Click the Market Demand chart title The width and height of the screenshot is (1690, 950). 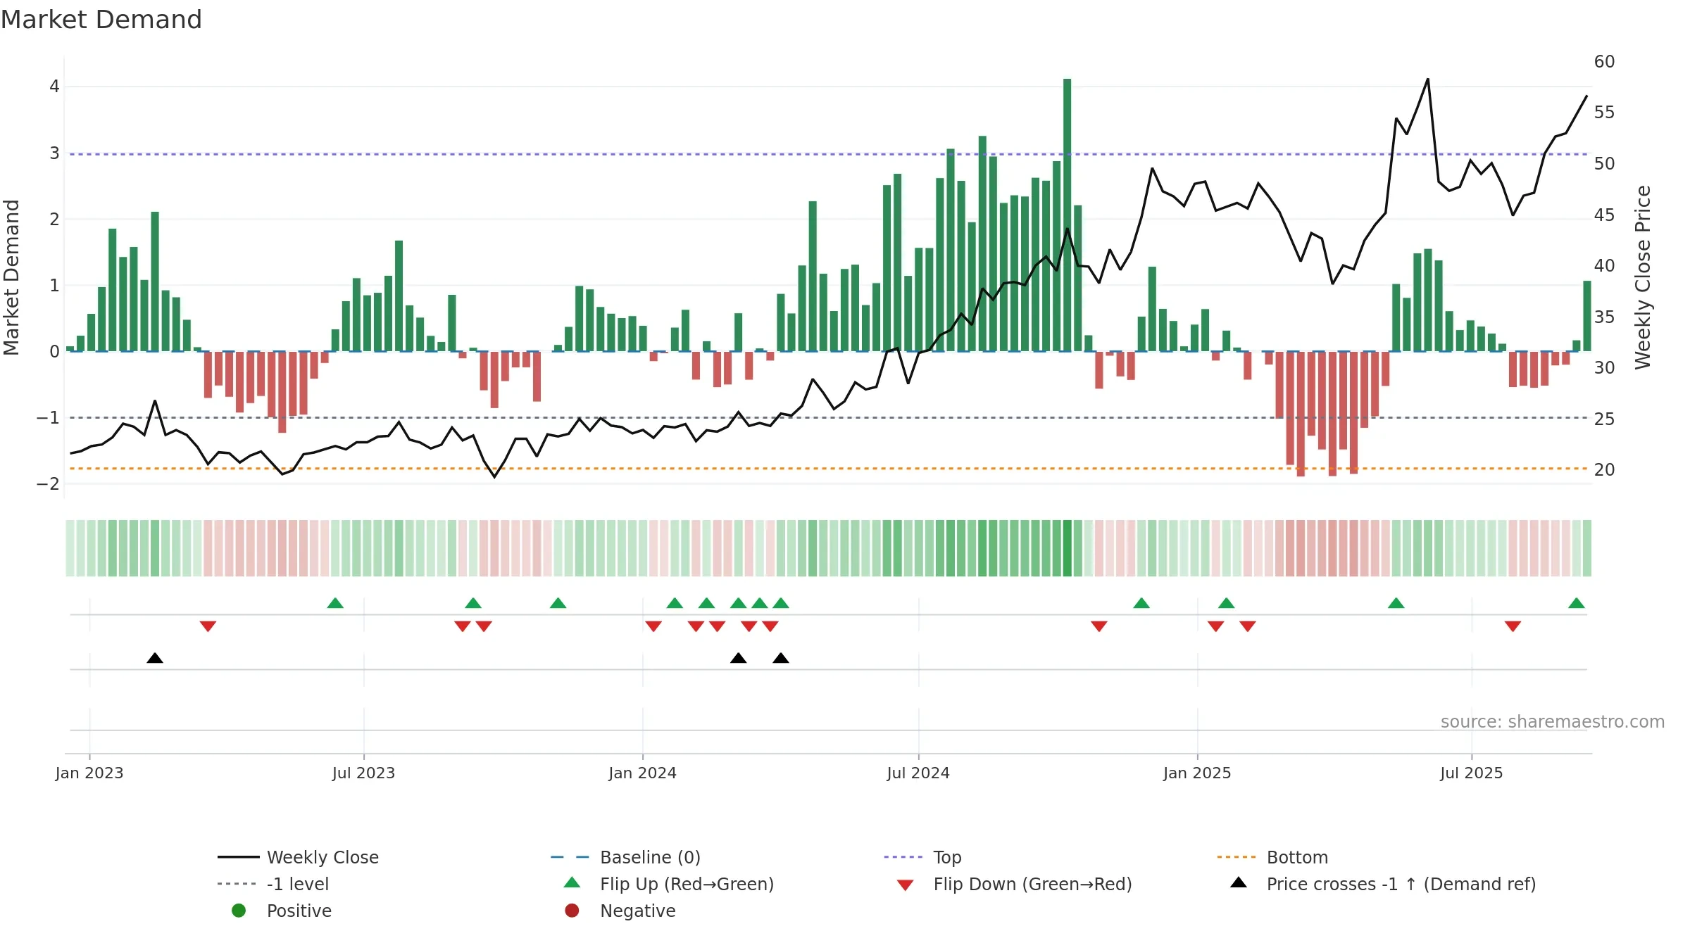[x=101, y=20]
